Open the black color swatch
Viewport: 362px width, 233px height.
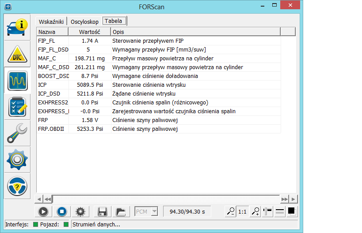coord(292,211)
